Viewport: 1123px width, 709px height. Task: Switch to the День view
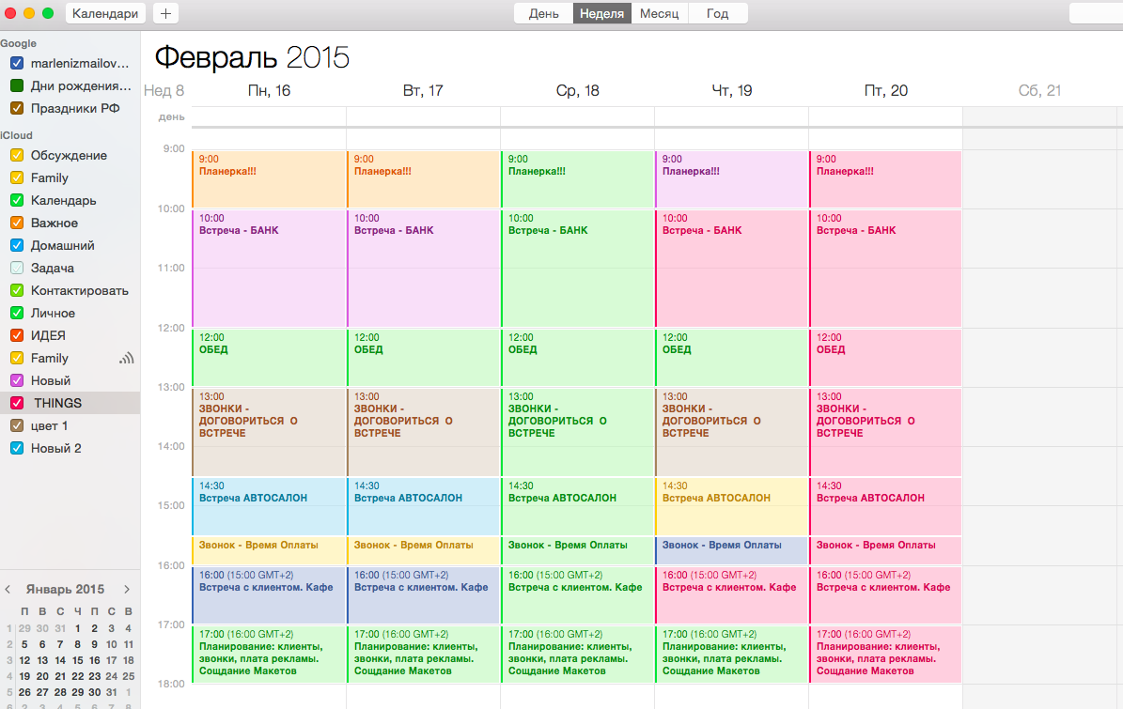coord(543,13)
